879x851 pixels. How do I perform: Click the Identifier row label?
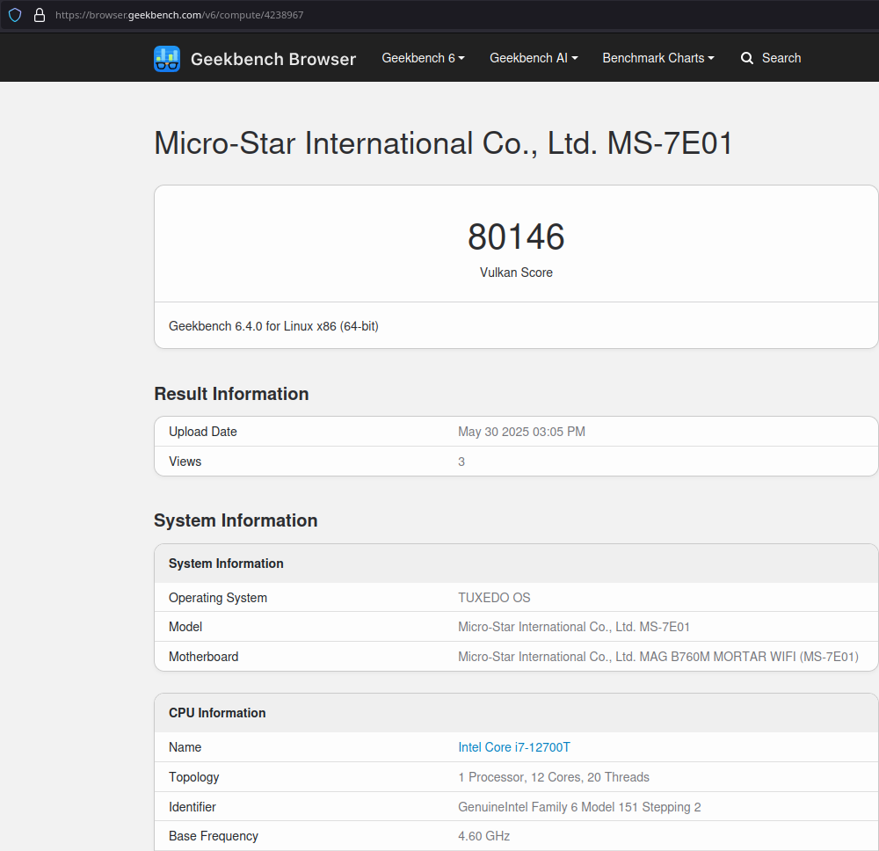[193, 807]
